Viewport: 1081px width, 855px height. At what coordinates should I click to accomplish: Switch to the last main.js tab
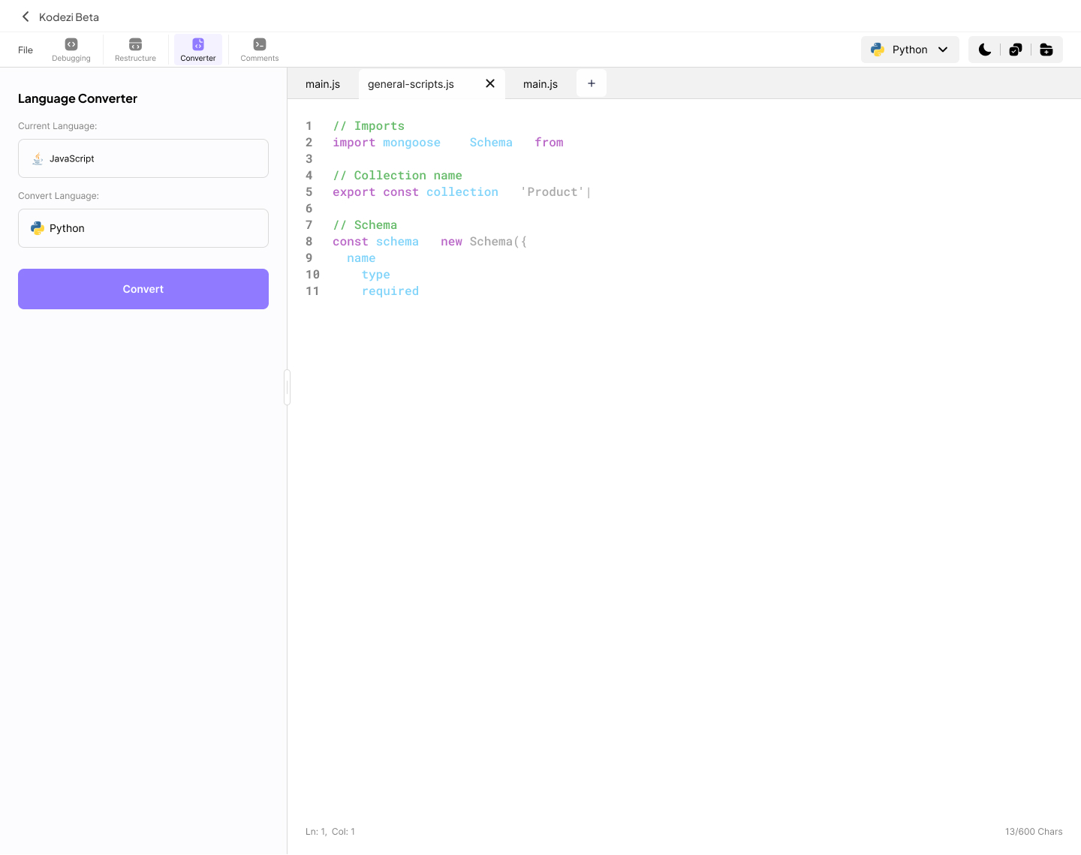click(x=540, y=84)
